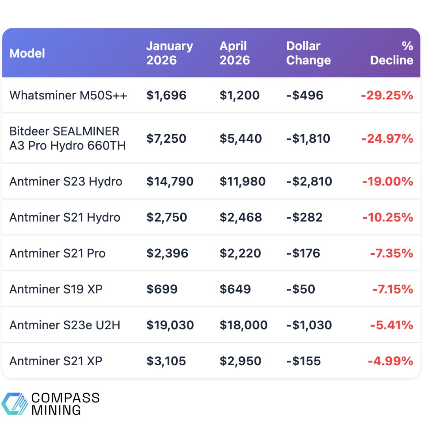
Task: Click the April 2026 column header
Action: [235, 53]
